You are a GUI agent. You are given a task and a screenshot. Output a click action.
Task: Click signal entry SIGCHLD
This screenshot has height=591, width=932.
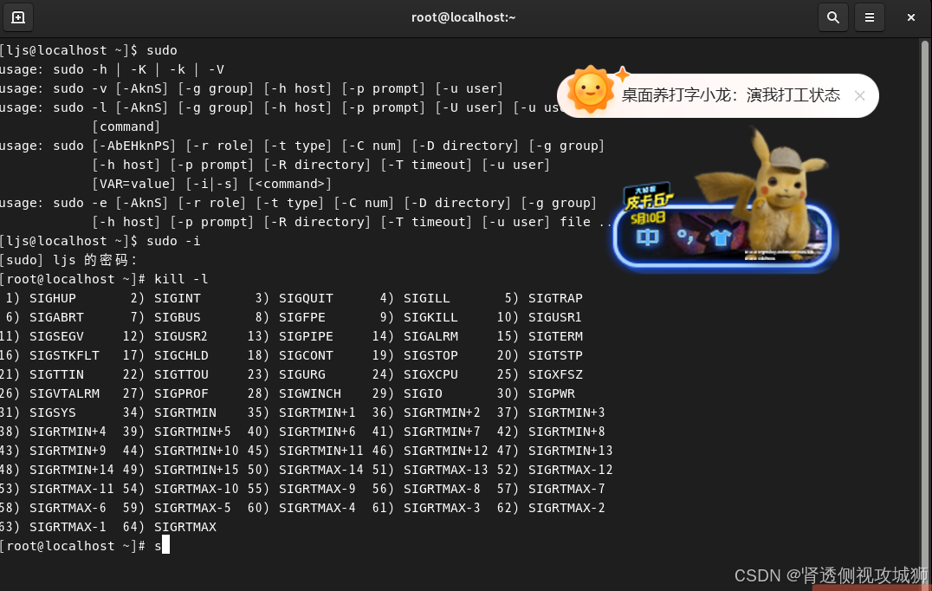pyautogui.click(x=181, y=355)
